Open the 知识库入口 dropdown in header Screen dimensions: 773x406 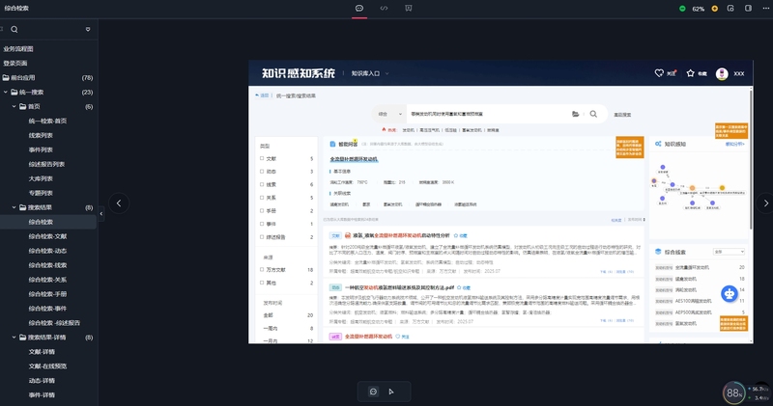tap(370, 73)
